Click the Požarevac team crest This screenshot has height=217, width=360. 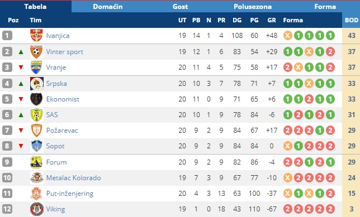pyautogui.click(x=36, y=131)
